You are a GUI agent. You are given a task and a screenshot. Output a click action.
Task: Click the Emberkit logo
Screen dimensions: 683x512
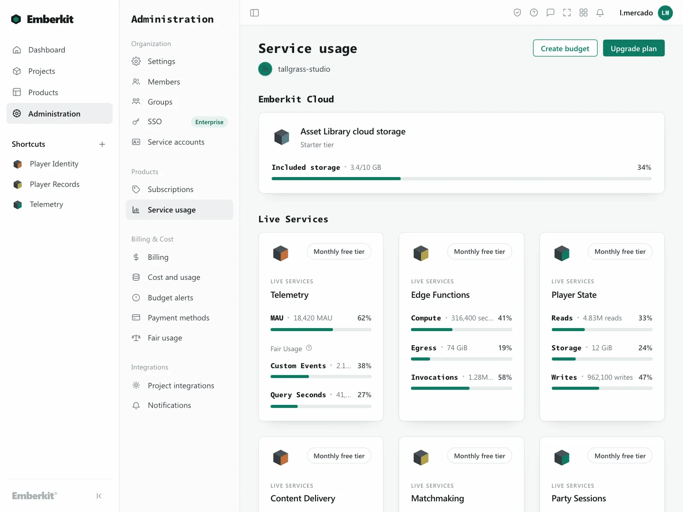[42, 19]
